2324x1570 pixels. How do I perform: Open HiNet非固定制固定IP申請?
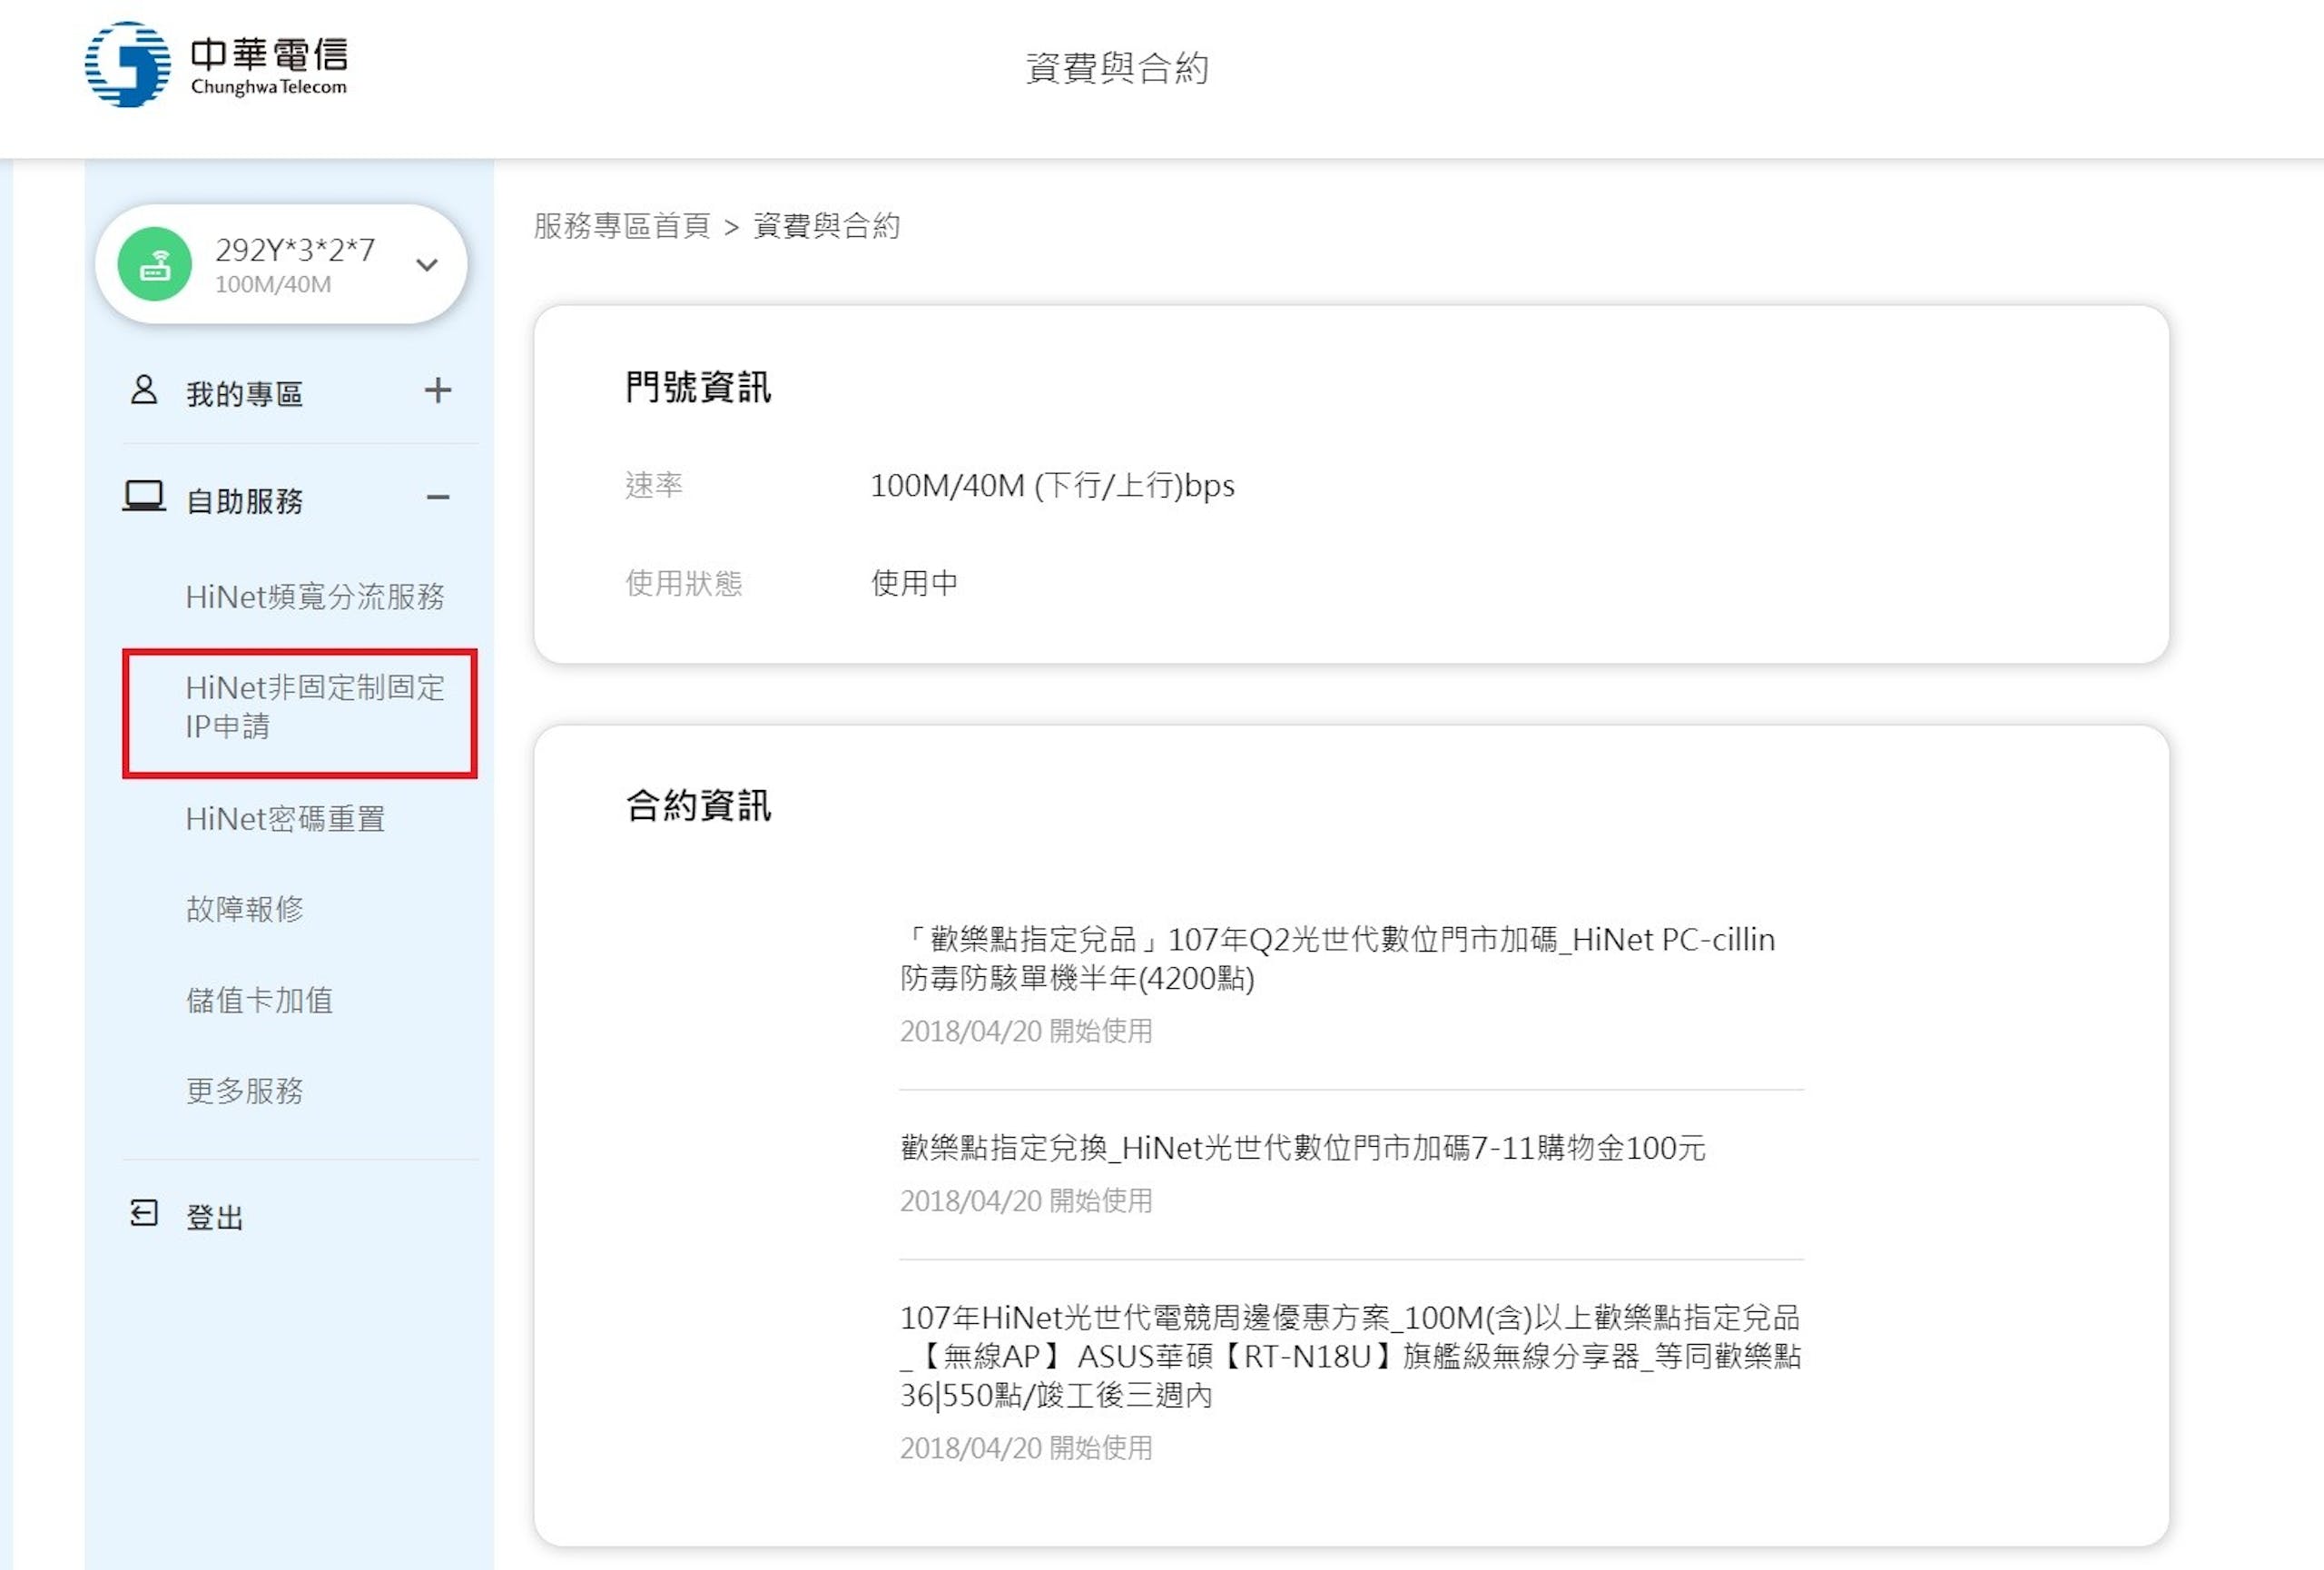tap(315, 707)
